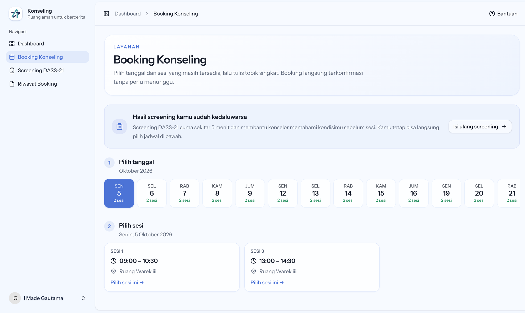Select Kamis 15 date card

[x=381, y=193]
